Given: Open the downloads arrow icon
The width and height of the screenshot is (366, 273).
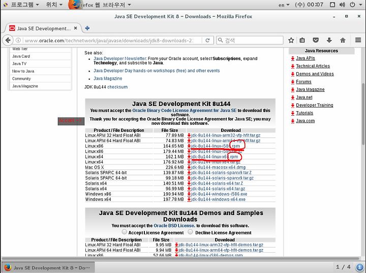Looking at the screenshot, I should pyautogui.click(x=329, y=40).
